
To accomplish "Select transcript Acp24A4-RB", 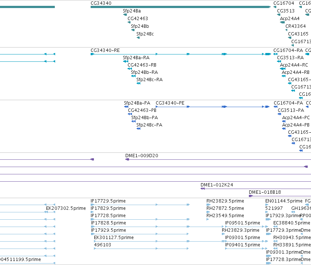I will [x=284, y=76].
